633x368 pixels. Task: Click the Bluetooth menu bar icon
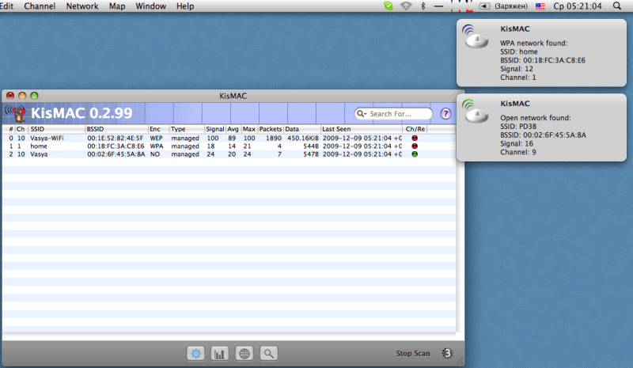pyautogui.click(x=423, y=6)
